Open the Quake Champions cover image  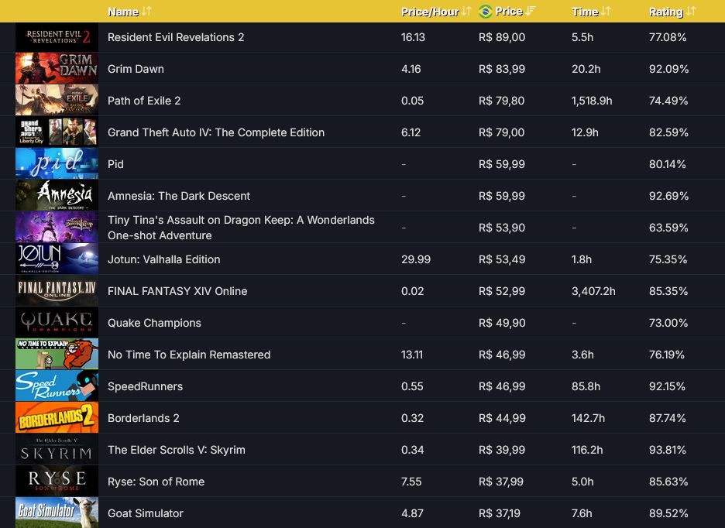pyautogui.click(x=57, y=323)
